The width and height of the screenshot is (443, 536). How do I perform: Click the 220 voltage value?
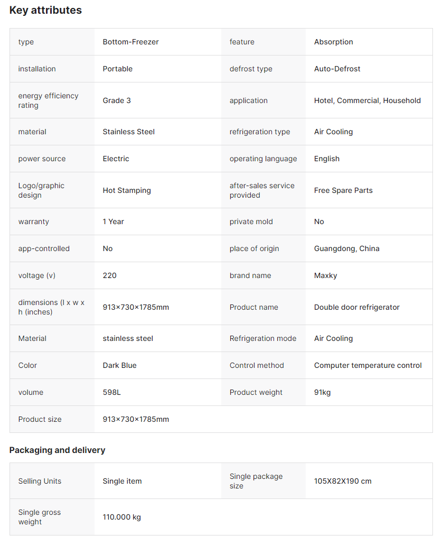coord(109,275)
